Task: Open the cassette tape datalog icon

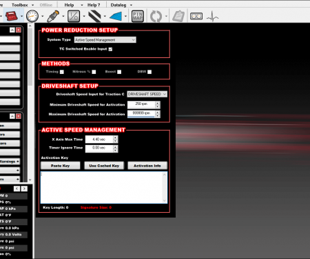Action: click(x=196, y=16)
